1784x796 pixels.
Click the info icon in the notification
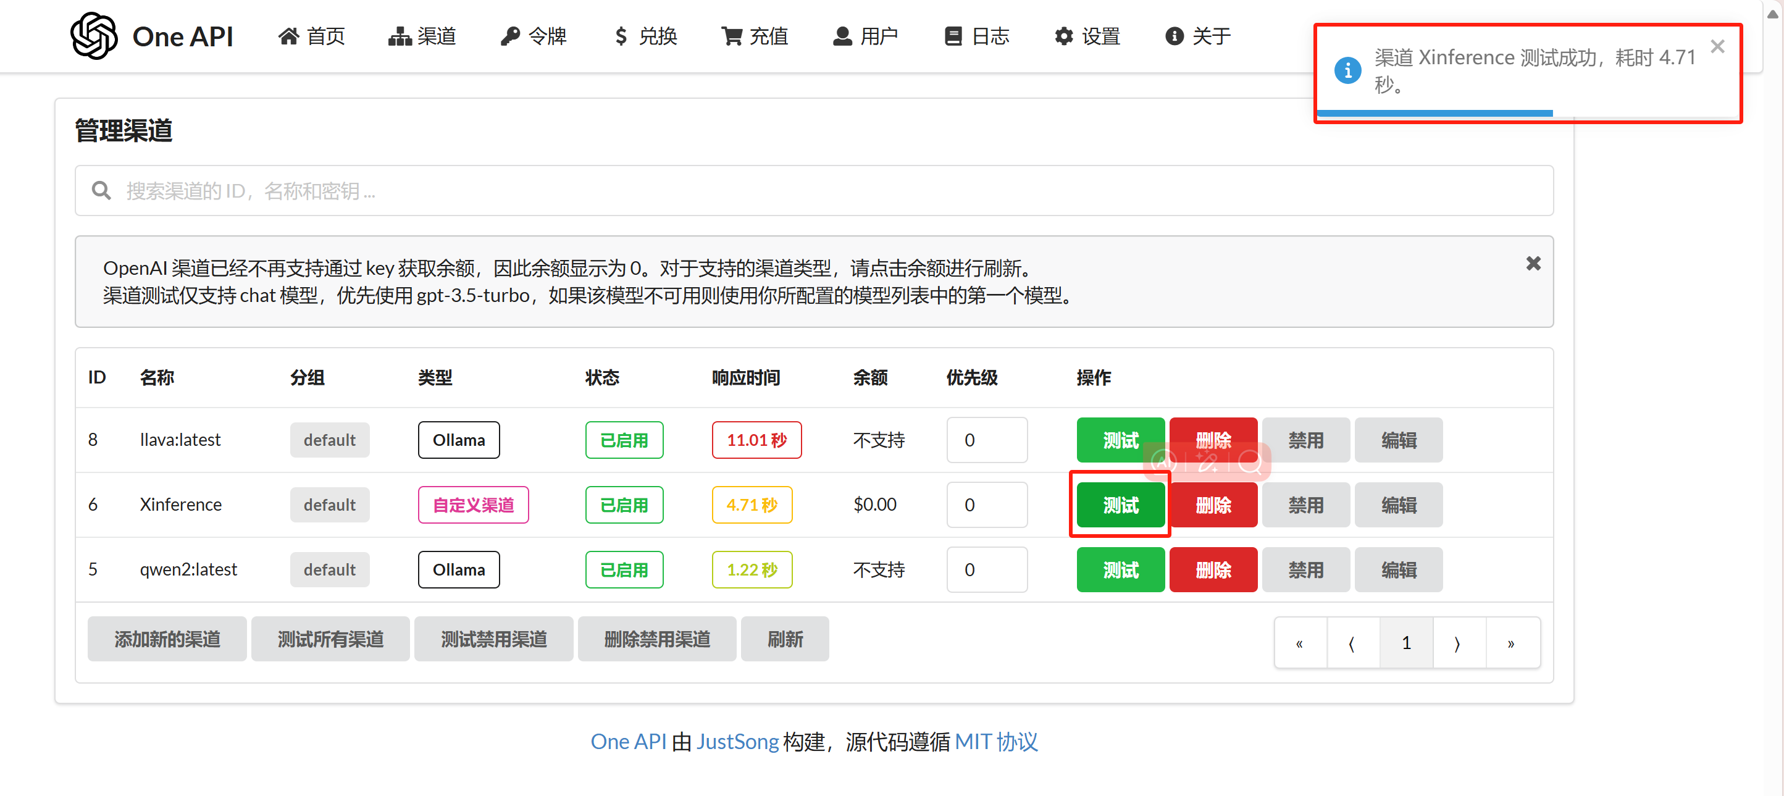click(1347, 70)
